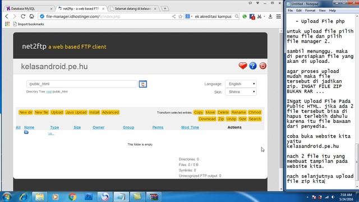The width and height of the screenshot is (359, 202).
Task: Open Chrome from the taskbar
Action: click(72, 197)
